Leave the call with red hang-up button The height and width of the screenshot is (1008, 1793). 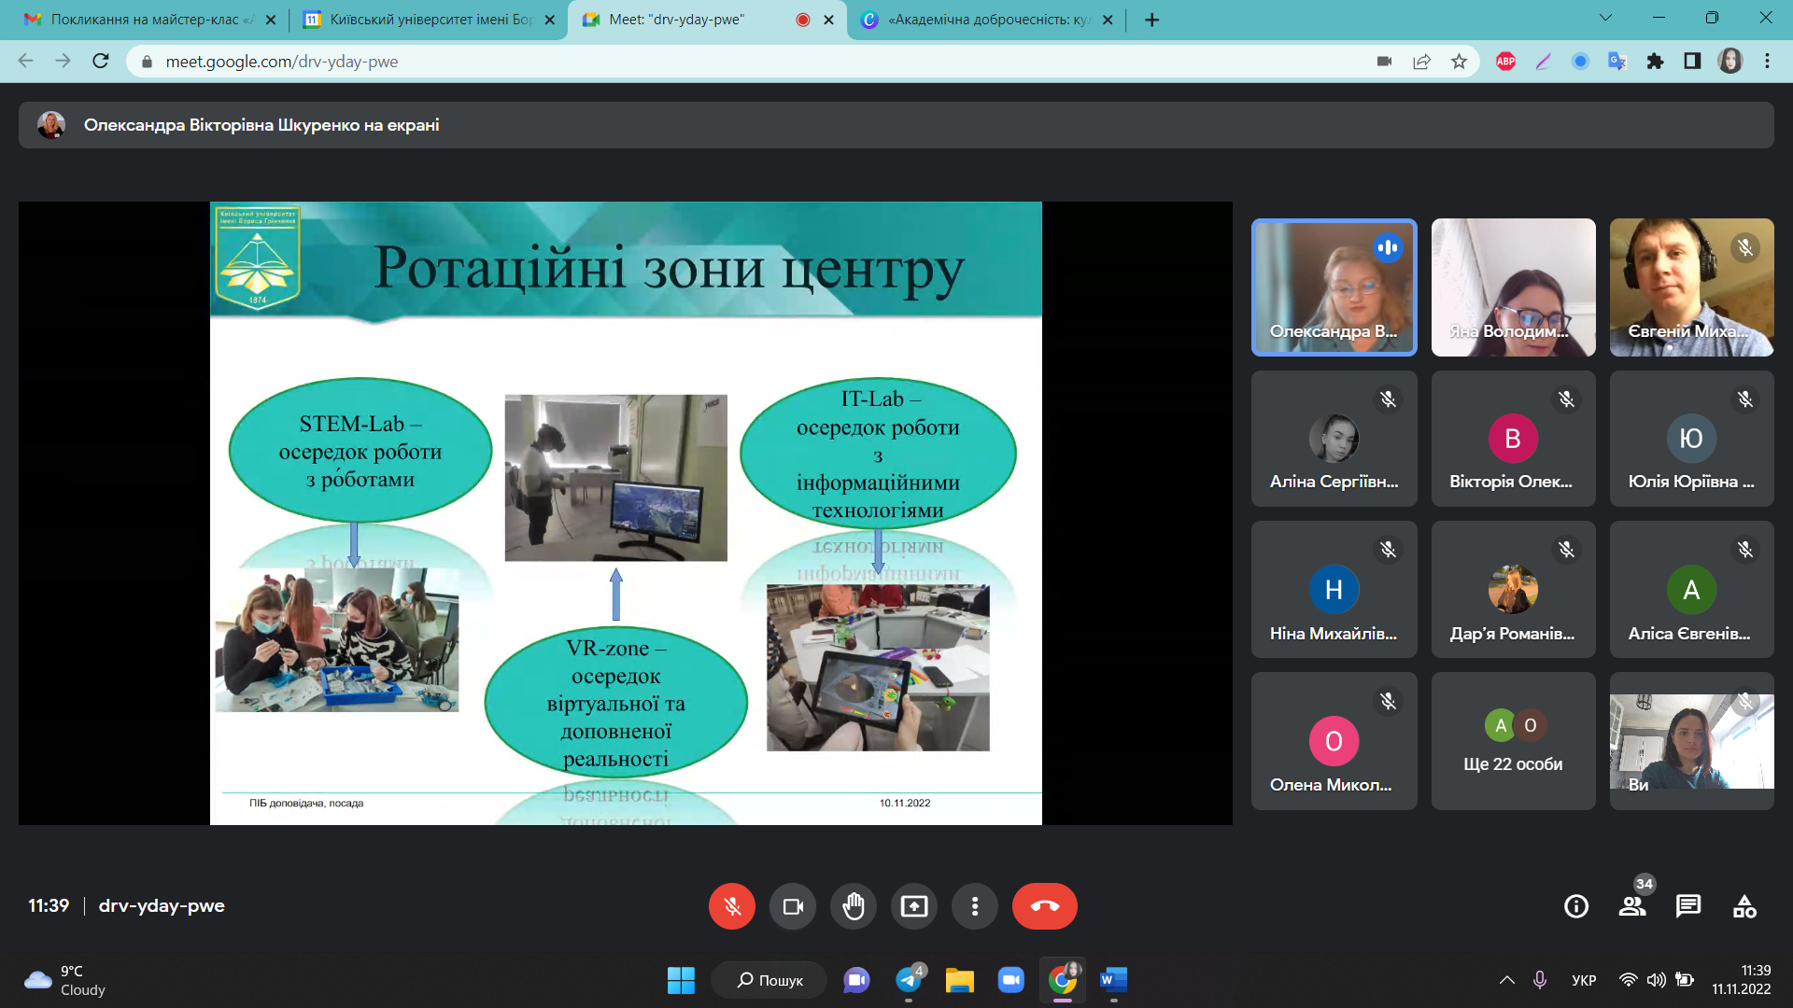(x=1044, y=906)
